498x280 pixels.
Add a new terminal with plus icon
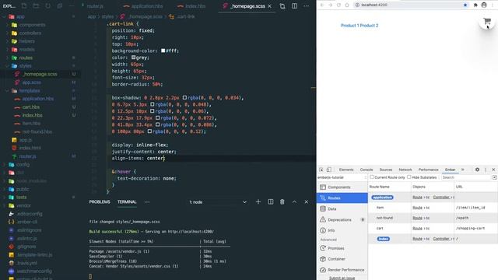pos(258,202)
